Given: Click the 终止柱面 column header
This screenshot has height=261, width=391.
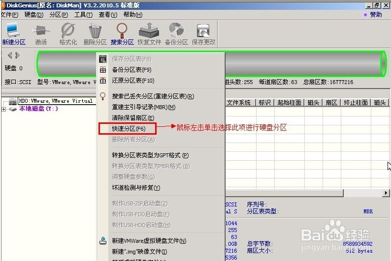Looking at the screenshot, I should pyautogui.click(x=356, y=103).
